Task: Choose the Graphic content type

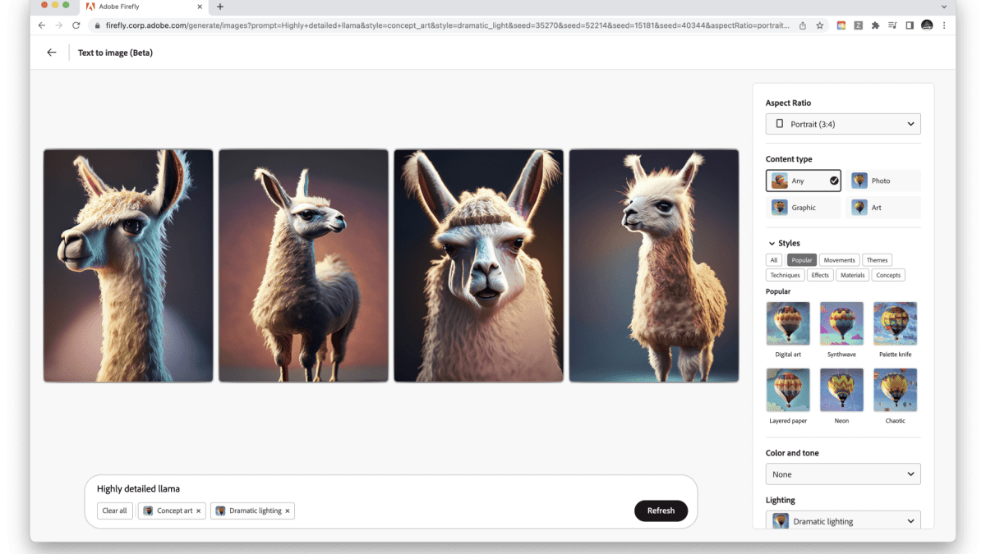Action: point(803,208)
